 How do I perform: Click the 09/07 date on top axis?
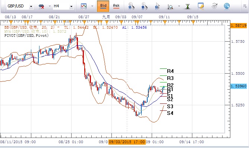[x=137, y=17]
